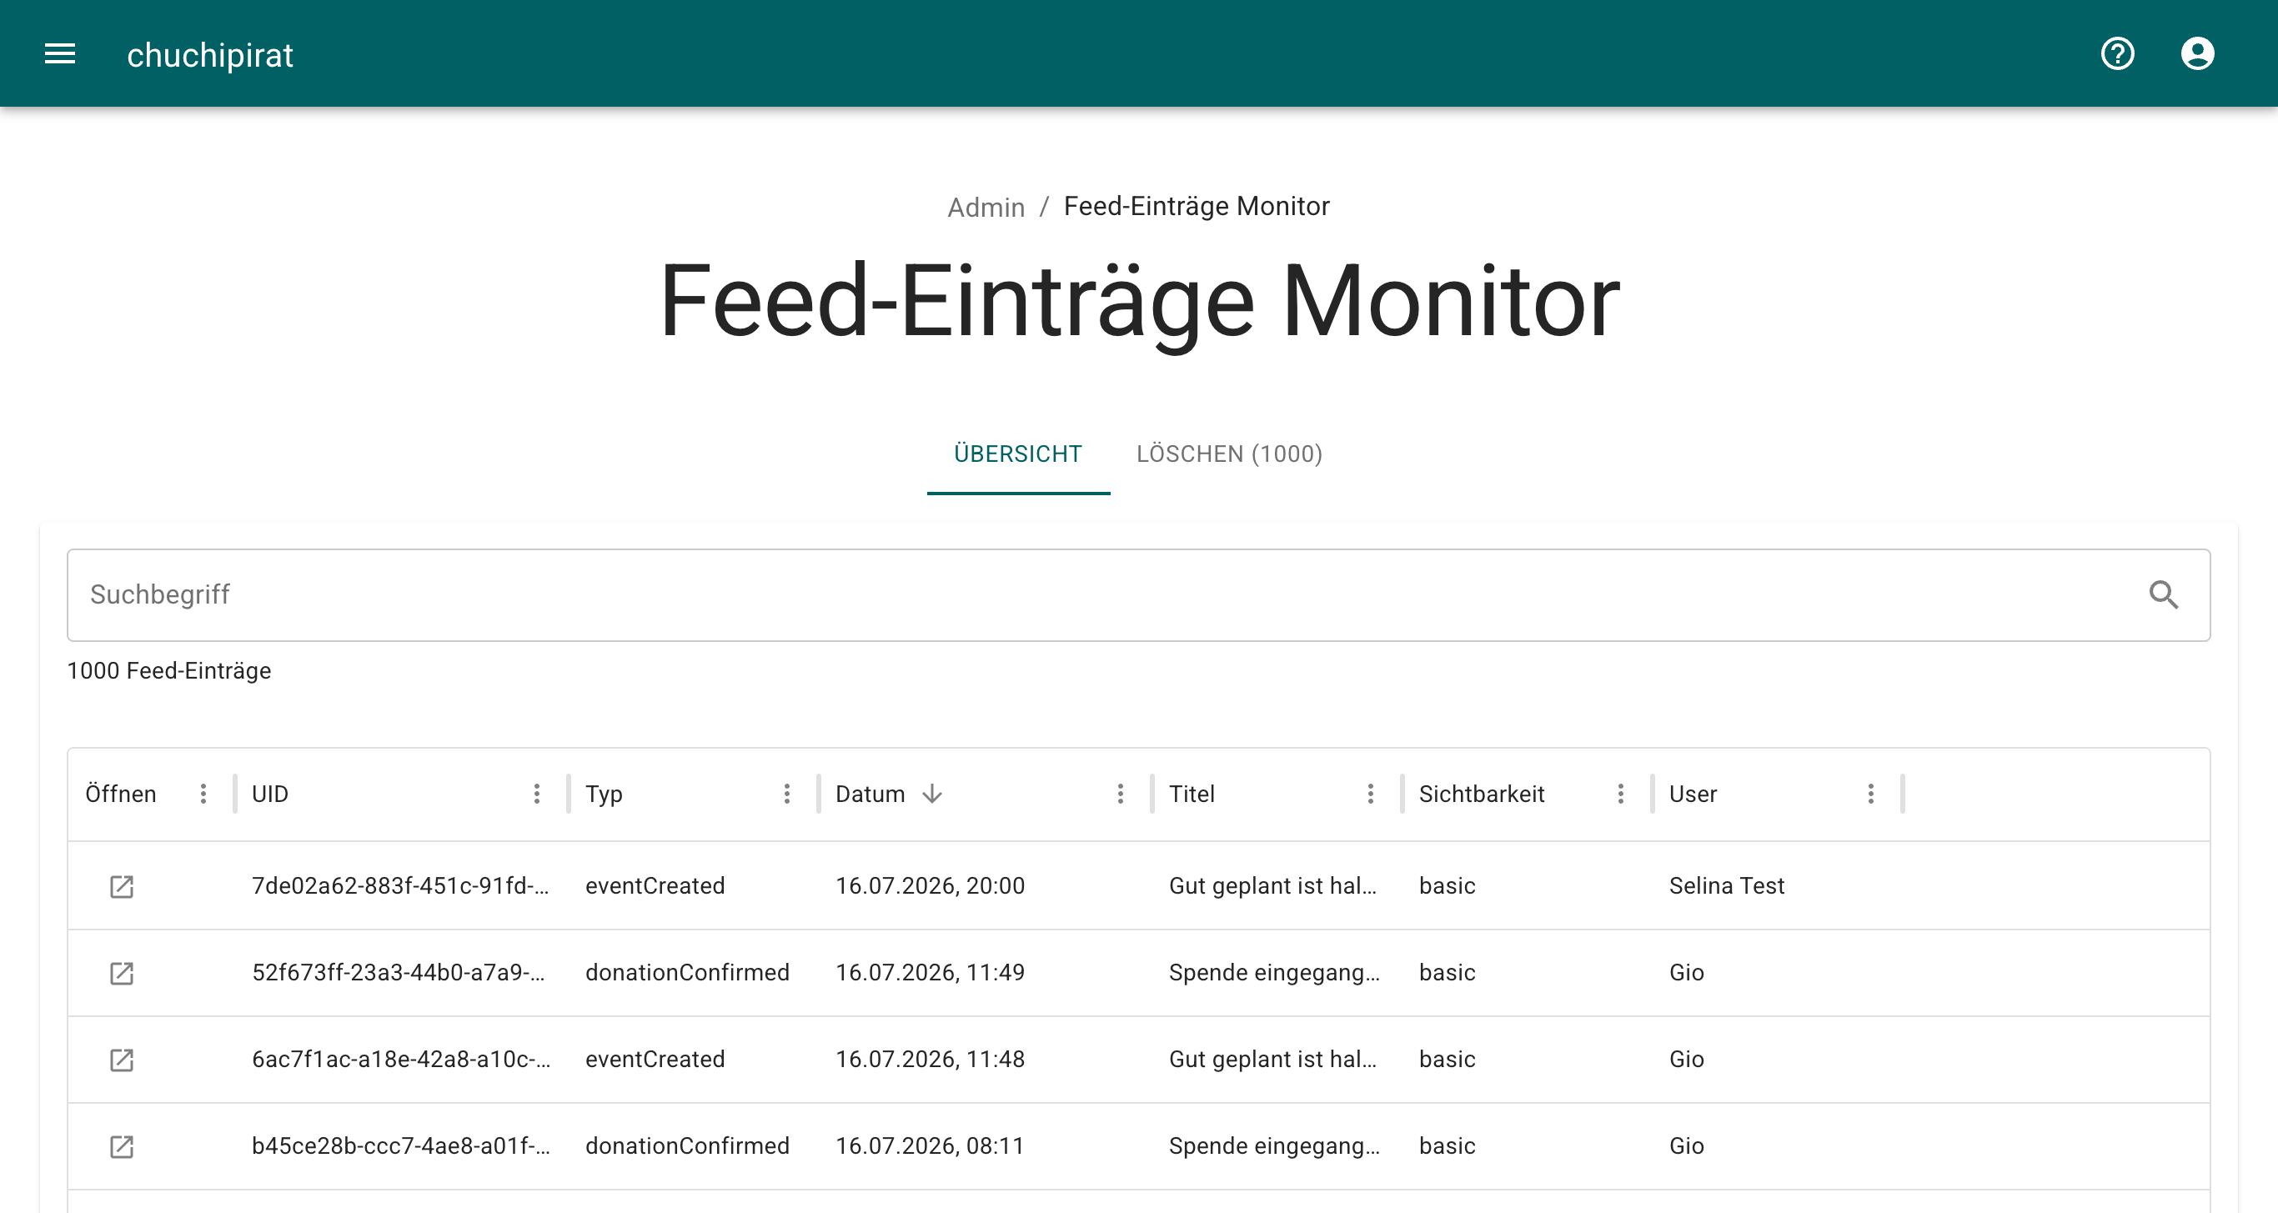Click the search magnifier icon
The image size is (2278, 1213).
[x=2163, y=594]
